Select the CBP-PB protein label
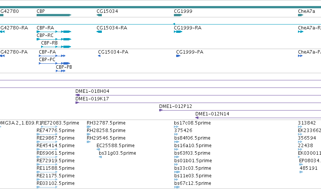Image resolution: width=321 pixels, height=189 pixels. pyautogui.click(x=64, y=67)
